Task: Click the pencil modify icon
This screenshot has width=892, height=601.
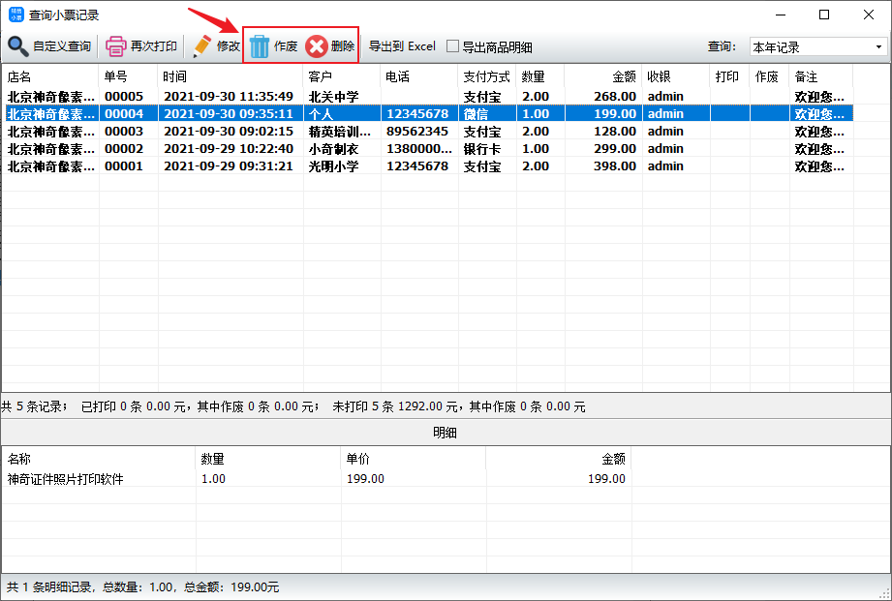Action: 202,46
